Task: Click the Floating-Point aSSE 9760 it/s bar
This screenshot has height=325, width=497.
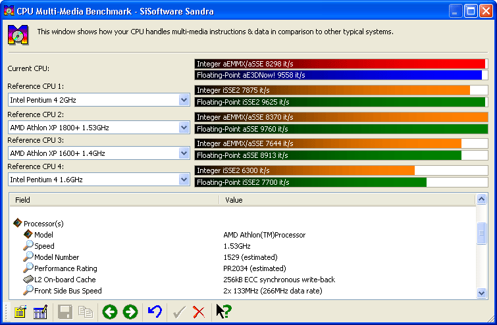Action: point(341,129)
